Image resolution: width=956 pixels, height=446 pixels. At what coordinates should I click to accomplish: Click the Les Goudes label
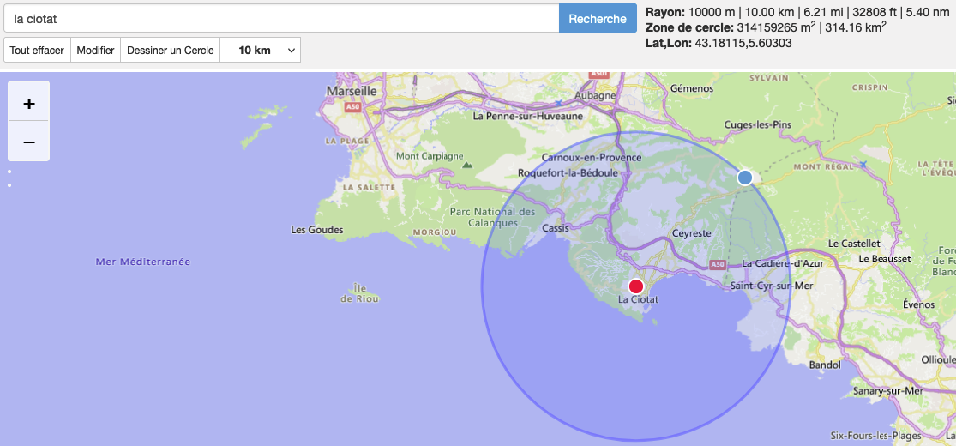pyautogui.click(x=317, y=230)
